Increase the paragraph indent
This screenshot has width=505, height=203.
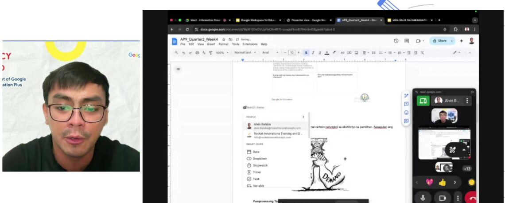(416, 52)
